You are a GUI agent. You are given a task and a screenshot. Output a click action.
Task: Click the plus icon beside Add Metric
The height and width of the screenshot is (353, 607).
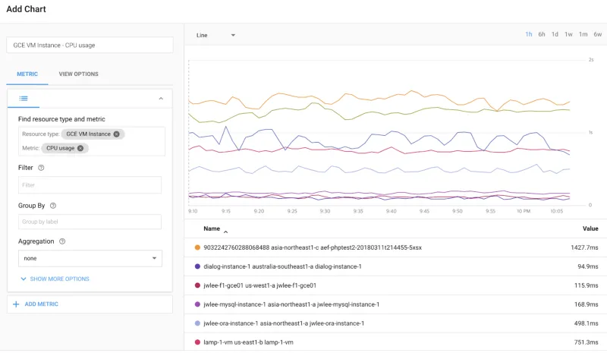(x=16, y=304)
